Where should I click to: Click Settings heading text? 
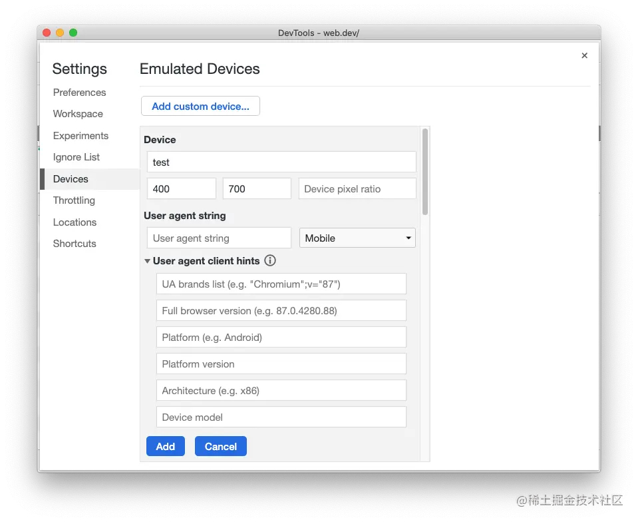point(79,69)
